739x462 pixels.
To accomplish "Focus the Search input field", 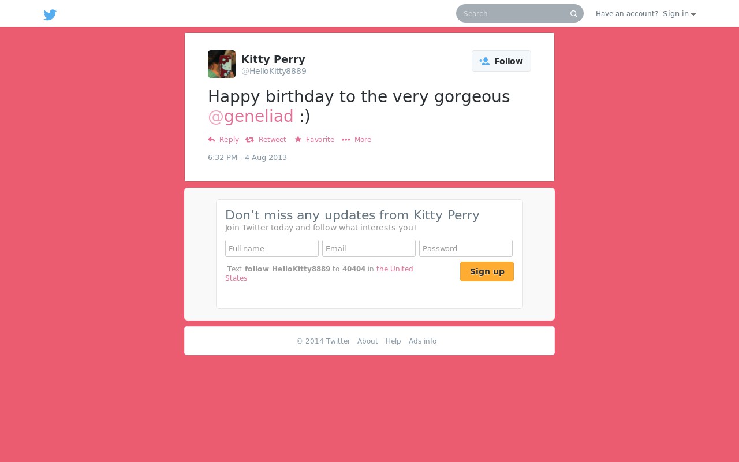I will (x=514, y=13).
